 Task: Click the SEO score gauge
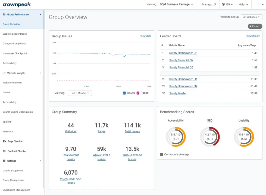pos(210,137)
